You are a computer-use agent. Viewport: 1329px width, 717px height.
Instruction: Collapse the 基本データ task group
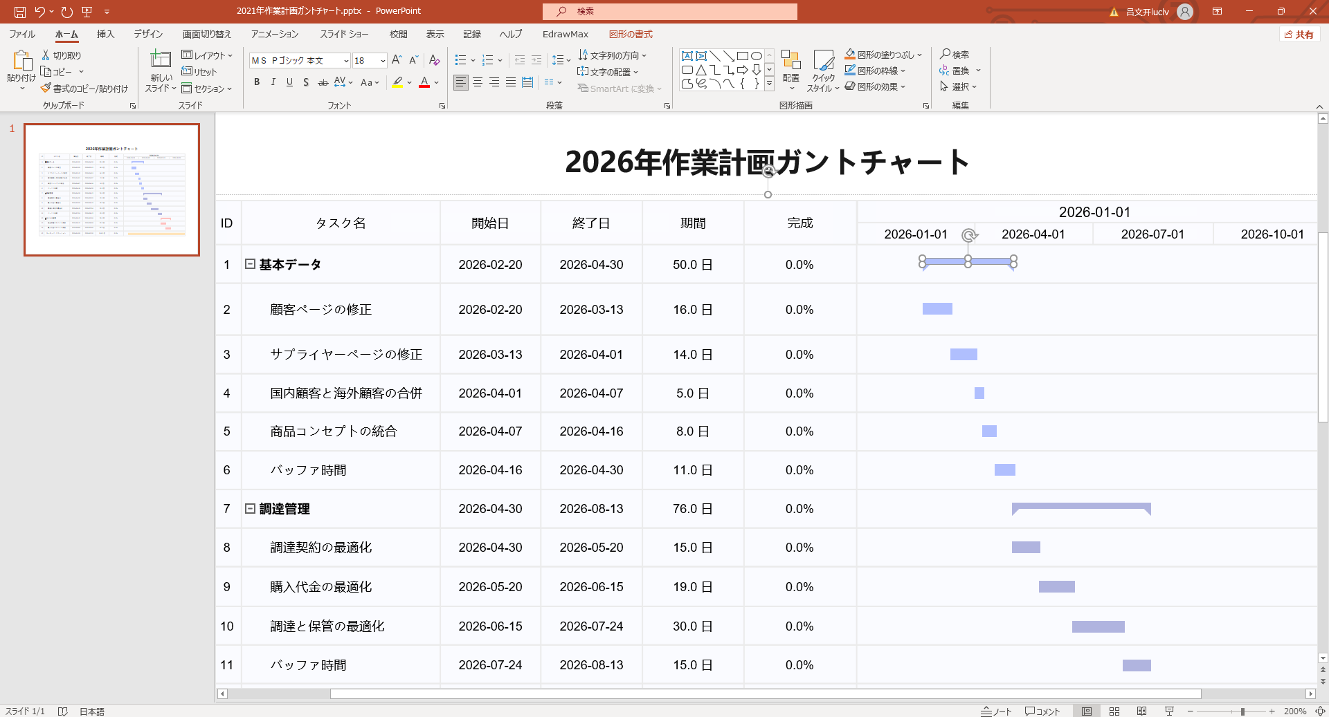(x=250, y=264)
